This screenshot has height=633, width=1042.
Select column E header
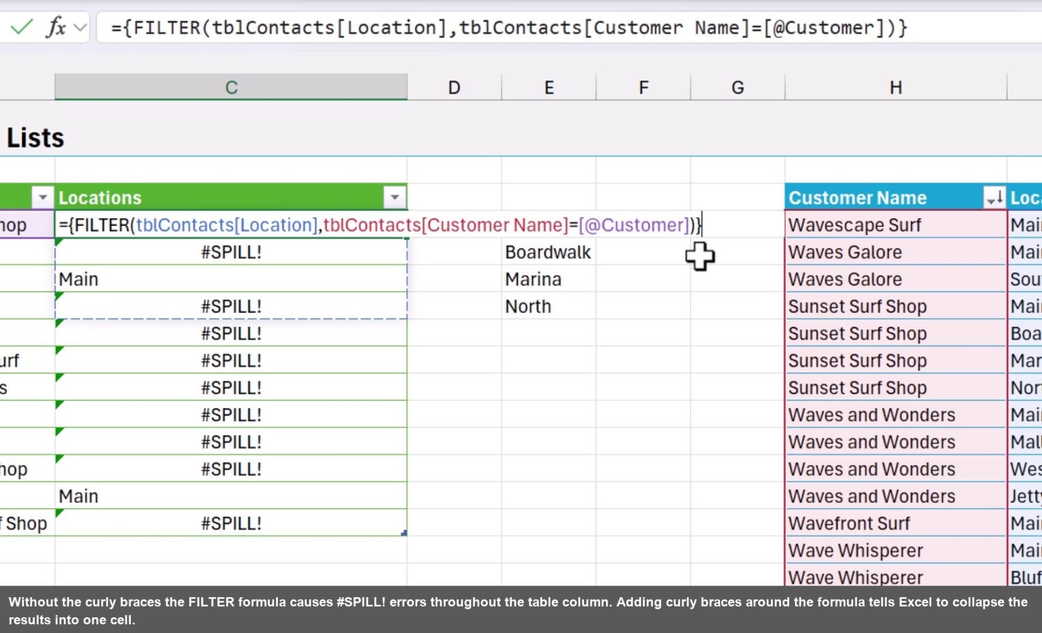549,87
